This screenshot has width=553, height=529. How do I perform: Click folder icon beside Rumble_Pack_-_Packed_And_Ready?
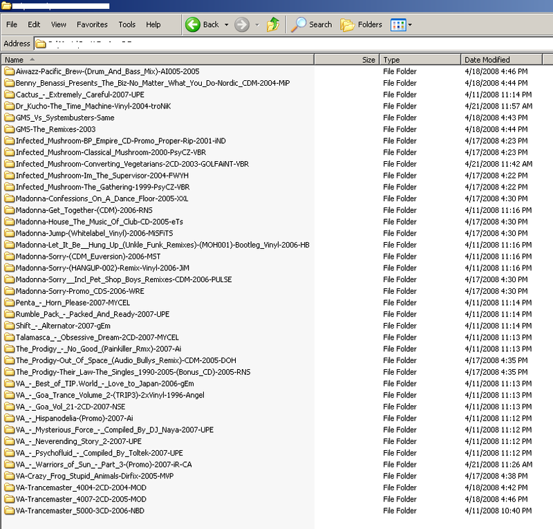9,314
